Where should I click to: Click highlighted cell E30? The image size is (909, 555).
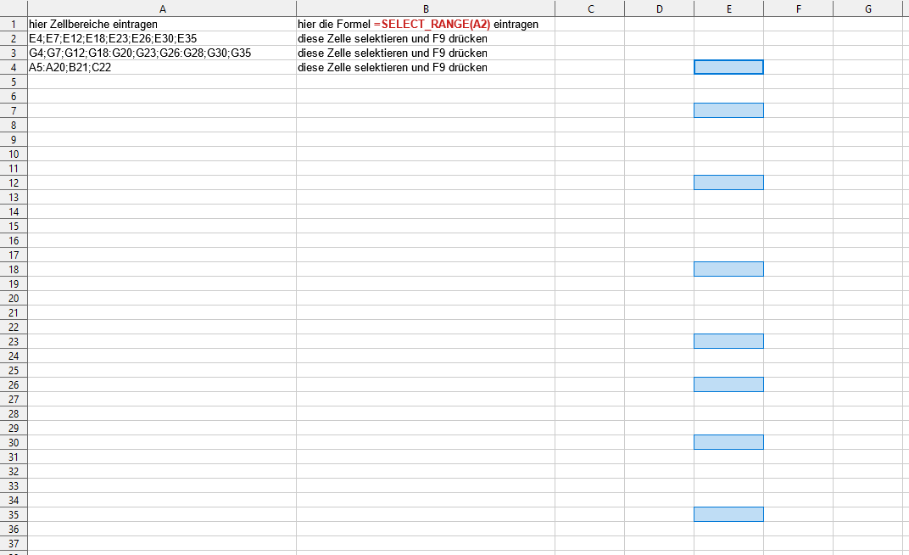(728, 442)
